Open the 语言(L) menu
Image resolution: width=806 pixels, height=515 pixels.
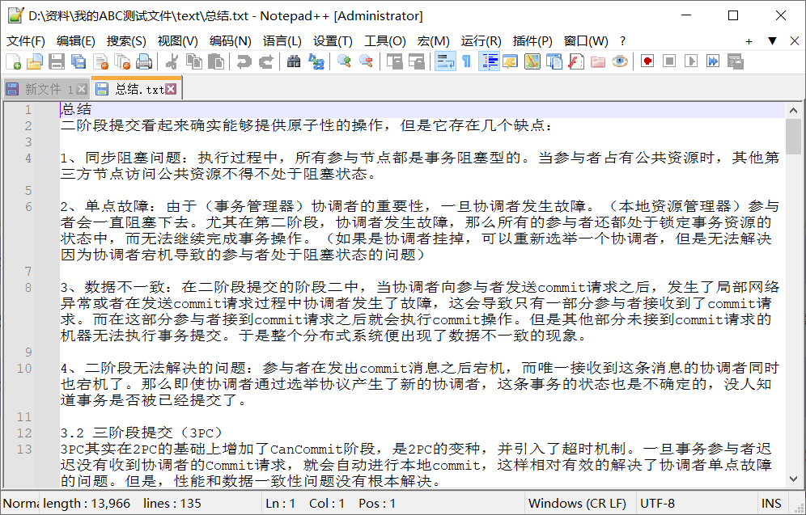tap(282, 41)
